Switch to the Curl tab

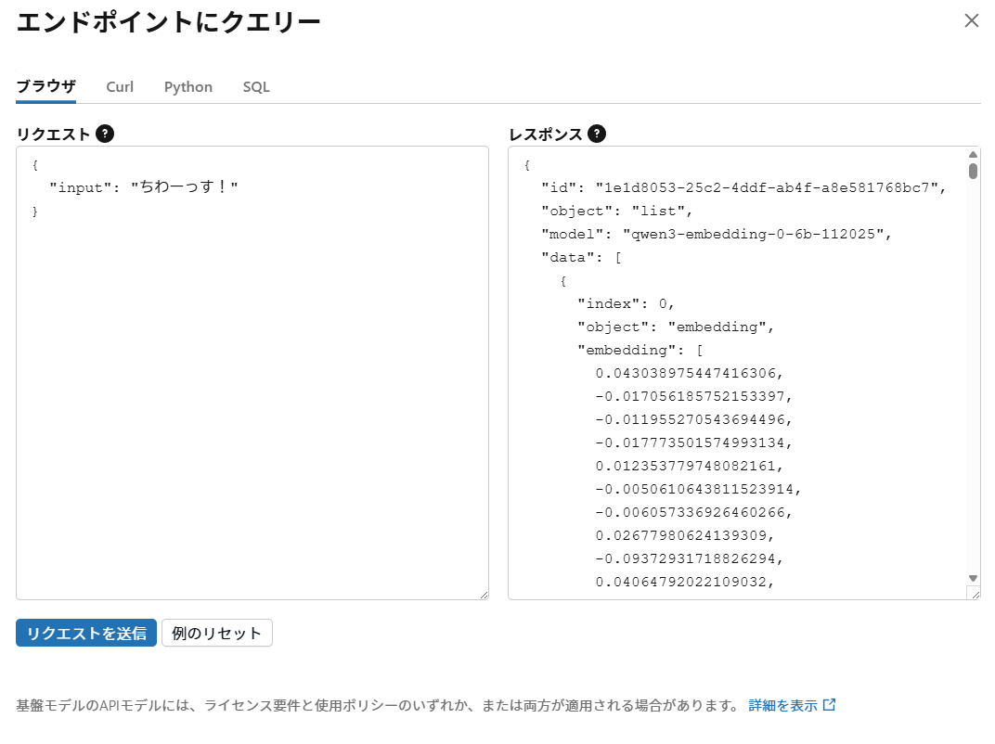tap(120, 86)
